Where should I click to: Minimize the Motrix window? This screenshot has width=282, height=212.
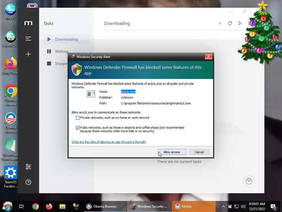231,12
